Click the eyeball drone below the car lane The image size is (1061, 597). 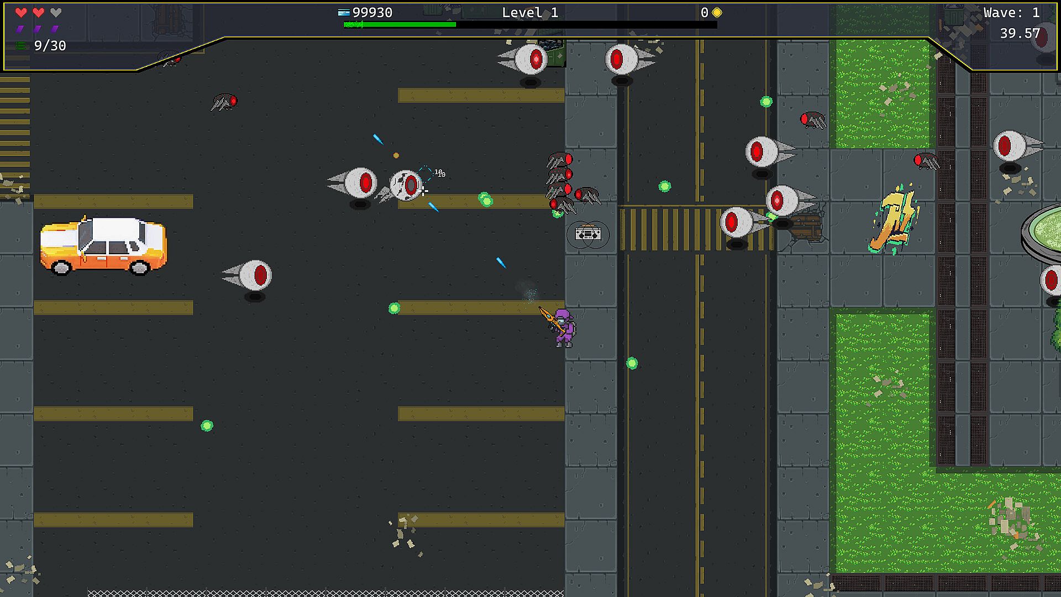tap(254, 275)
